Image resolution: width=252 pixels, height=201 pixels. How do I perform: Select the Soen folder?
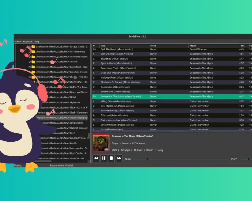[x=66, y=133]
